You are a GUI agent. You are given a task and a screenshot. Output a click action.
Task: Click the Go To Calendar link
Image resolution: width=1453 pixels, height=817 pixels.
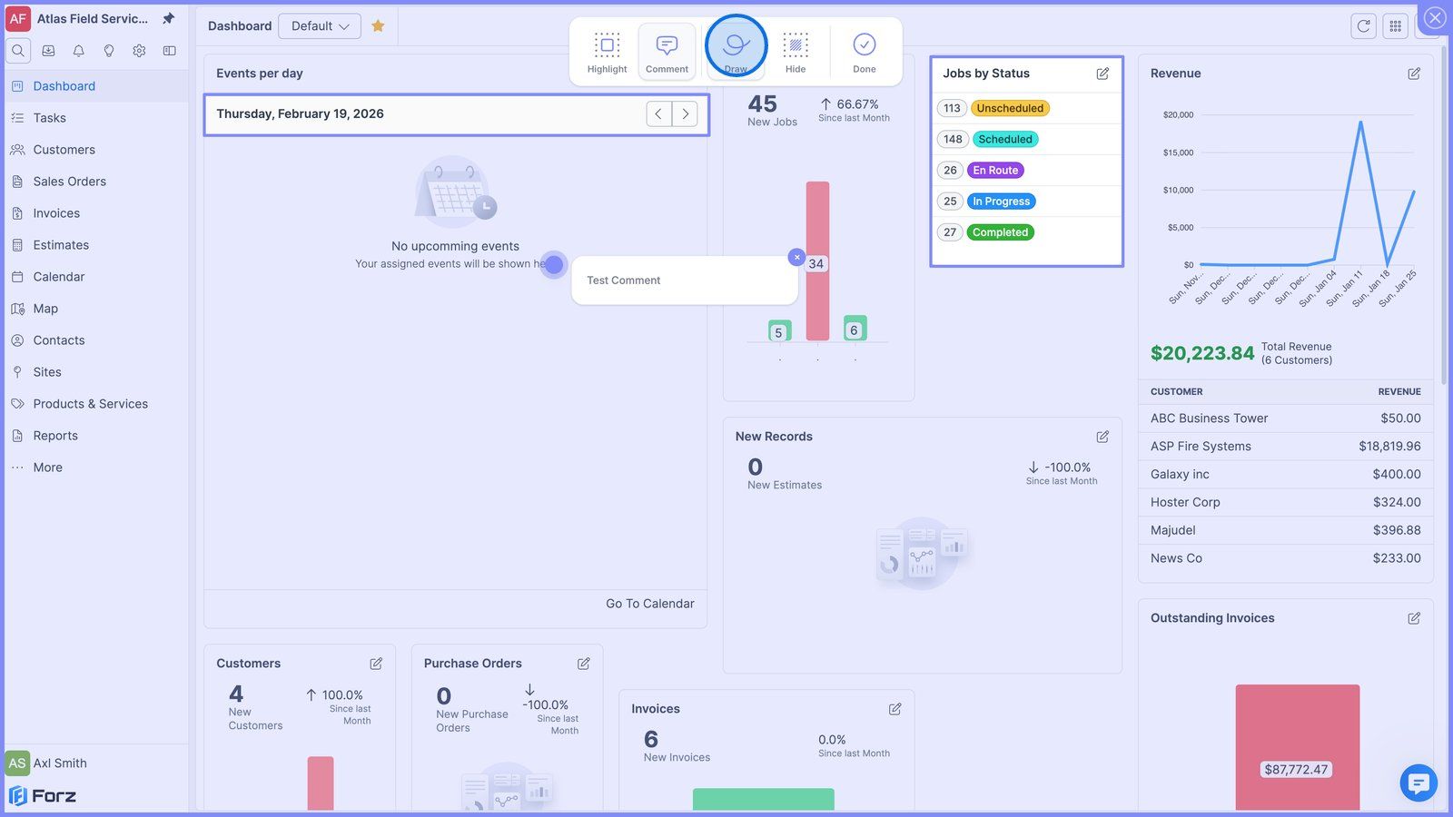point(650,604)
